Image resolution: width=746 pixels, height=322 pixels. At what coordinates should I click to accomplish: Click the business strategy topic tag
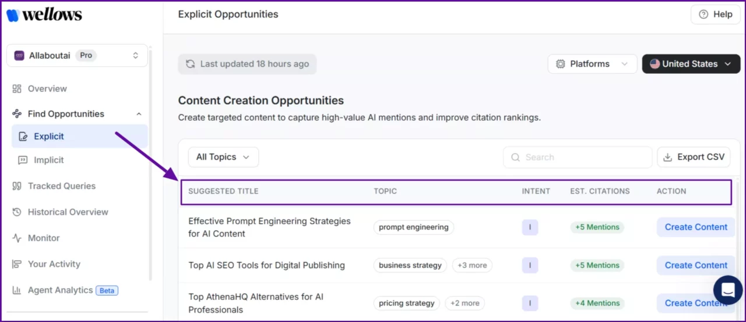coord(410,266)
